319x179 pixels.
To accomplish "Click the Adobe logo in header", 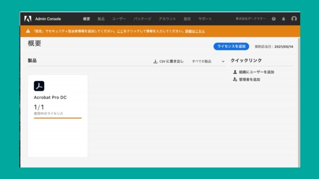I will pyautogui.click(x=28, y=19).
